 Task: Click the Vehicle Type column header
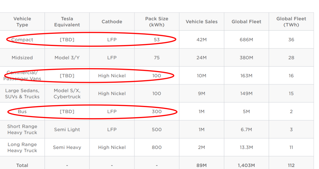(22, 22)
